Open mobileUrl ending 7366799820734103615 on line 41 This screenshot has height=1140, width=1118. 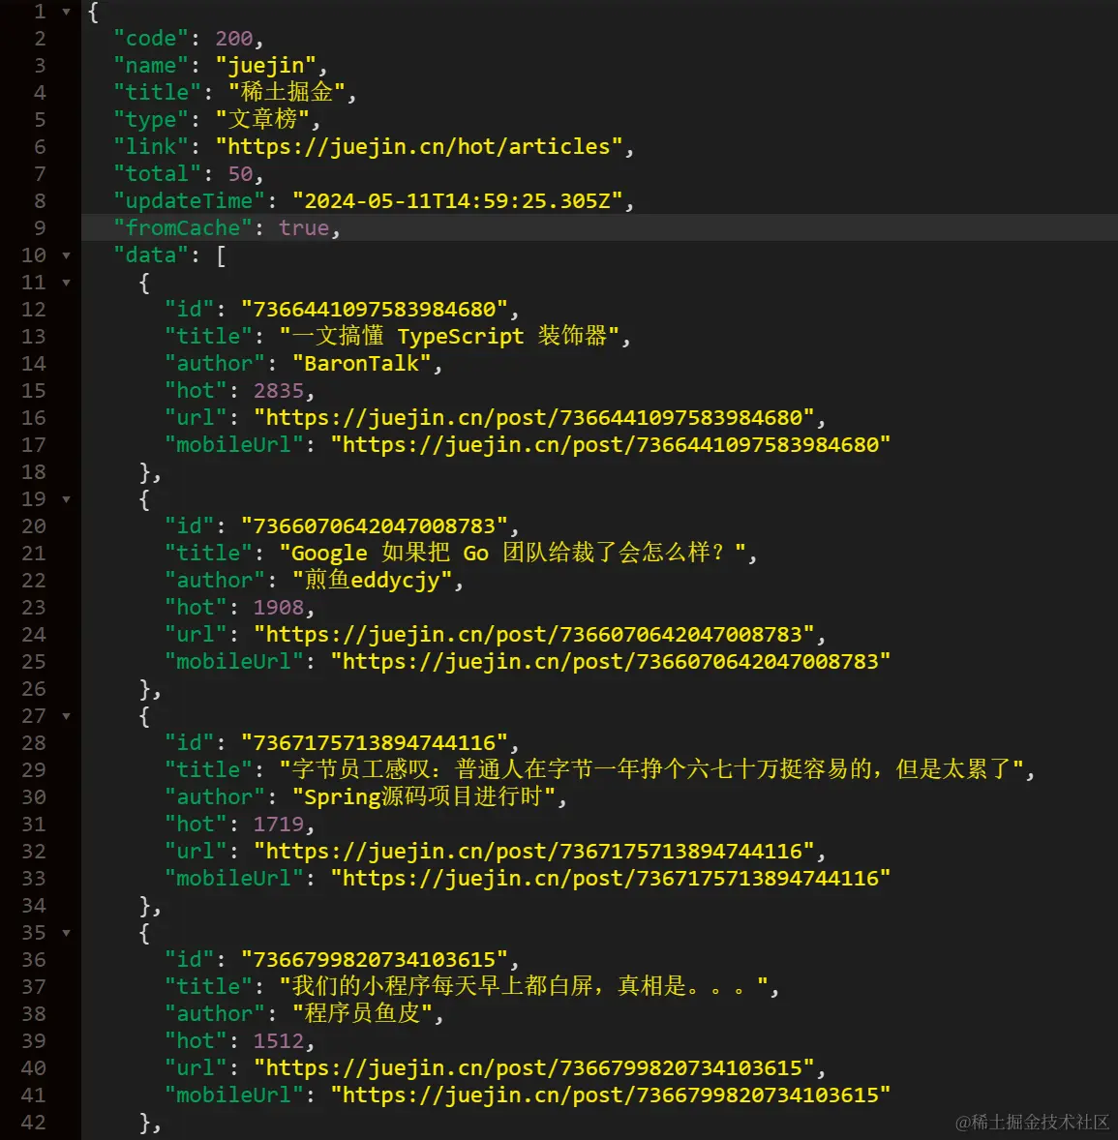(610, 1095)
